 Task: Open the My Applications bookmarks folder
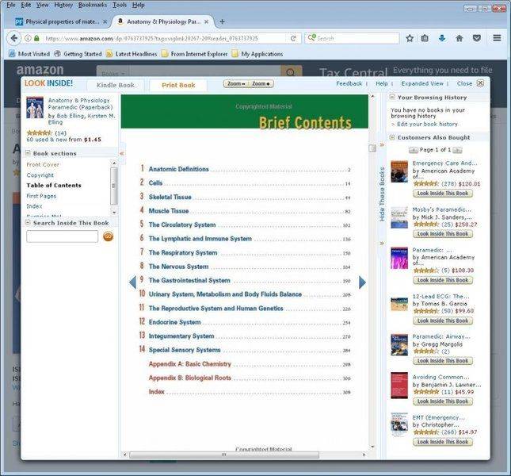(257, 54)
